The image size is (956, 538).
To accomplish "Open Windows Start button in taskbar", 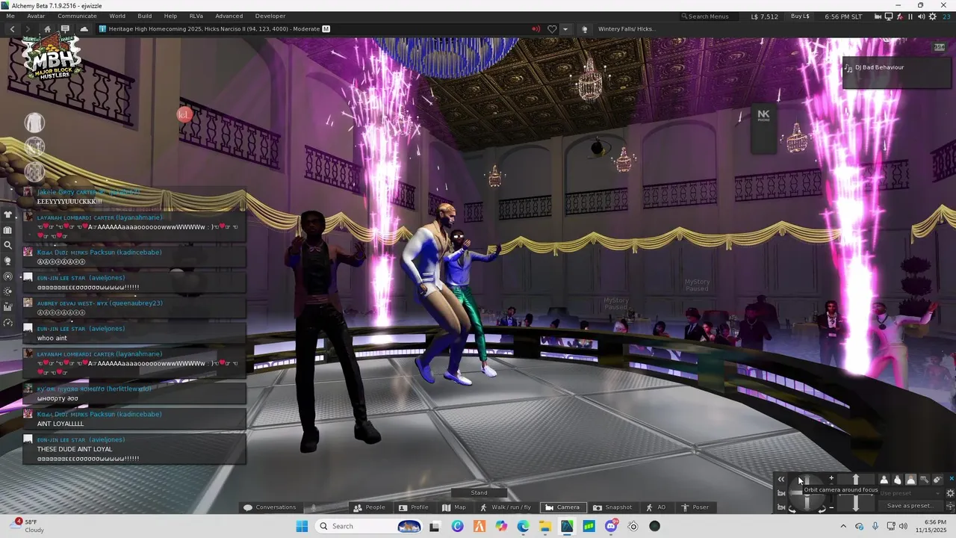I will click(302, 526).
